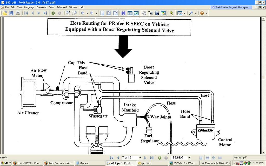Open the profec folder taskbar button
Screen dimensions: 266x166
[152, 163]
